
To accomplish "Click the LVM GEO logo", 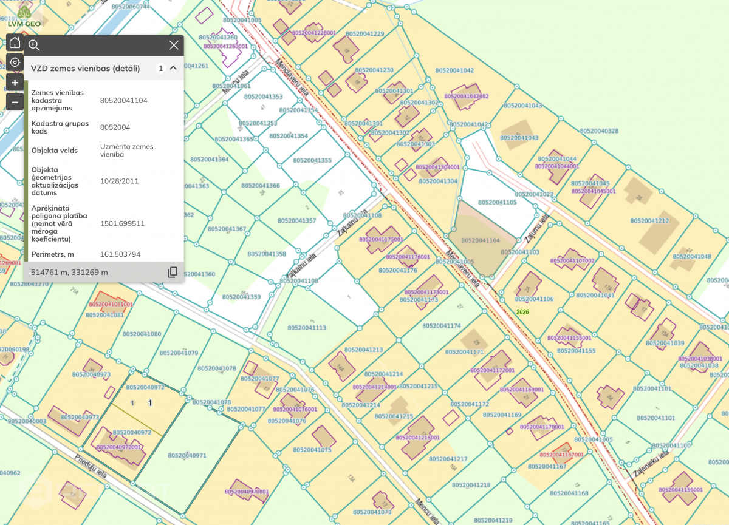I will click(24, 17).
